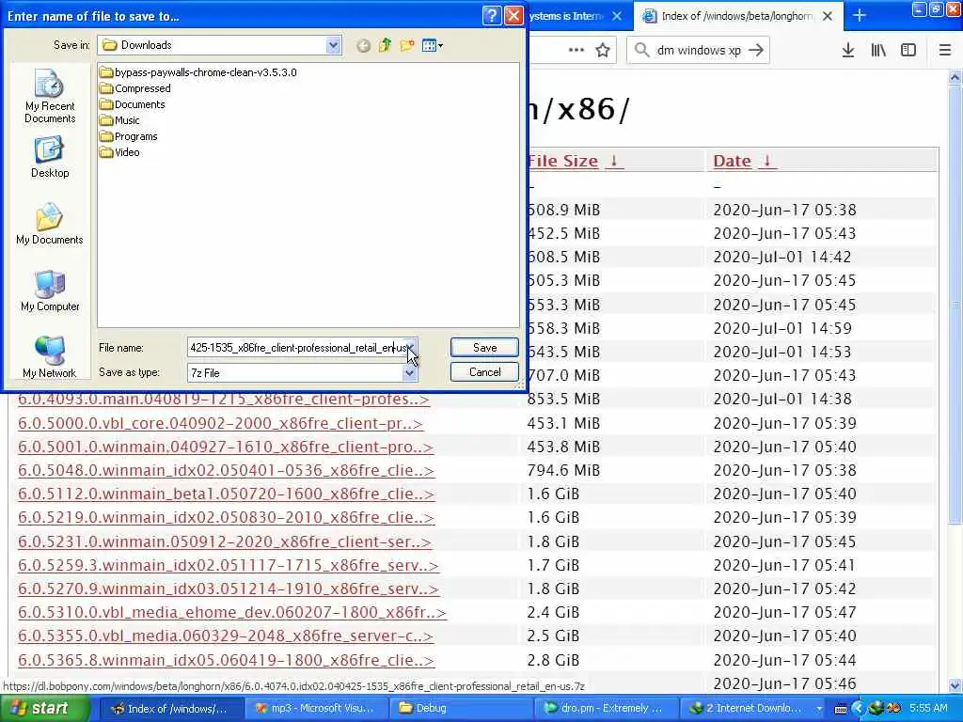Open the page actions three-dot menu
963x722 pixels.
coord(576,50)
